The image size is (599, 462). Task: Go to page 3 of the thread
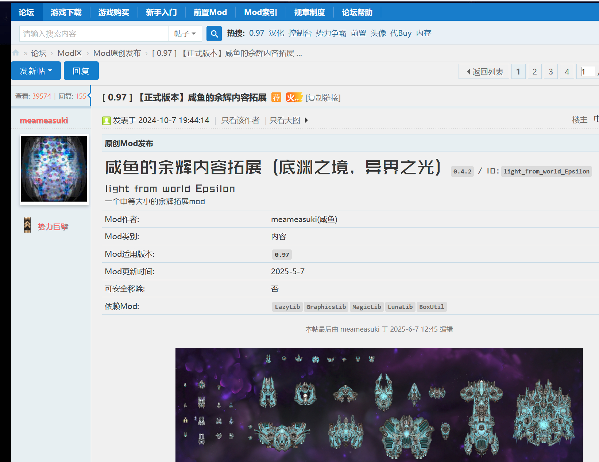pyautogui.click(x=550, y=72)
